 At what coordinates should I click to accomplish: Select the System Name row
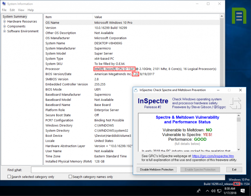click(x=132, y=43)
